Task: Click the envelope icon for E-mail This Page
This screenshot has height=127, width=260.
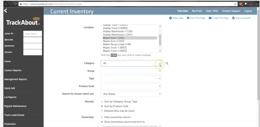Action: click(210, 18)
